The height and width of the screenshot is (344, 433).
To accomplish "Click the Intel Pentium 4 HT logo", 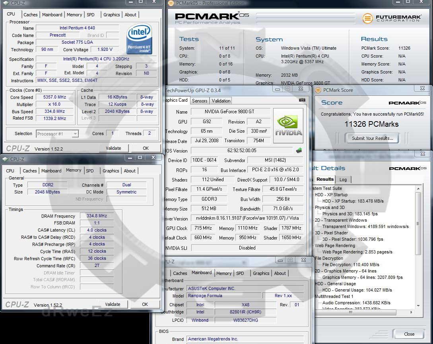I will (140, 39).
